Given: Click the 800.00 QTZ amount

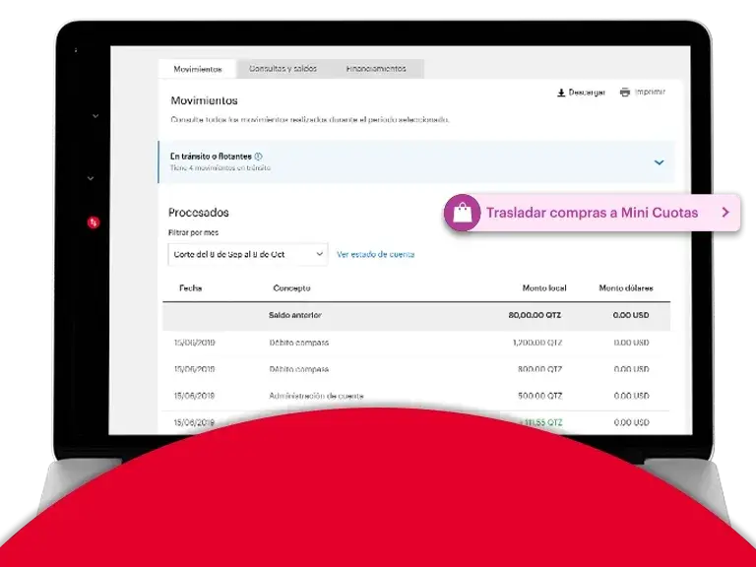Looking at the screenshot, I should click(x=539, y=369).
